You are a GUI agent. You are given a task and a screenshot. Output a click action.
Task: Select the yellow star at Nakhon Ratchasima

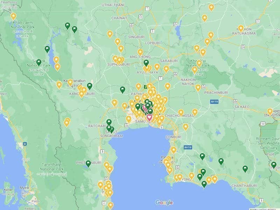click(x=241, y=28)
